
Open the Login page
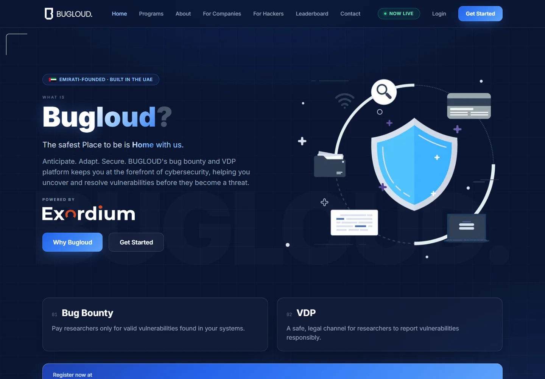click(x=439, y=14)
